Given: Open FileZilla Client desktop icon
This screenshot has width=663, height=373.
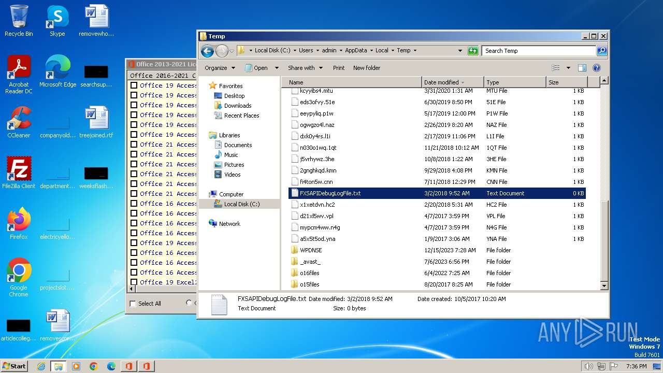Looking at the screenshot, I should pyautogui.click(x=19, y=173).
